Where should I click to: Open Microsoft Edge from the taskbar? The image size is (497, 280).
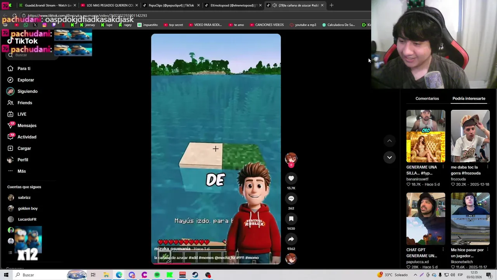tap(119, 275)
